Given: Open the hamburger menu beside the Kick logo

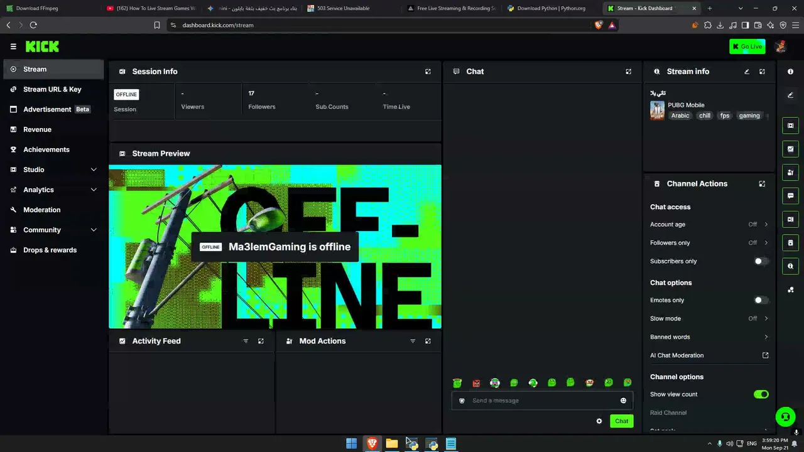Looking at the screenshot, I should point(13,46).
